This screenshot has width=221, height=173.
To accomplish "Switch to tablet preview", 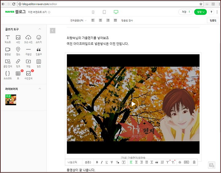I will coord(104,12).
